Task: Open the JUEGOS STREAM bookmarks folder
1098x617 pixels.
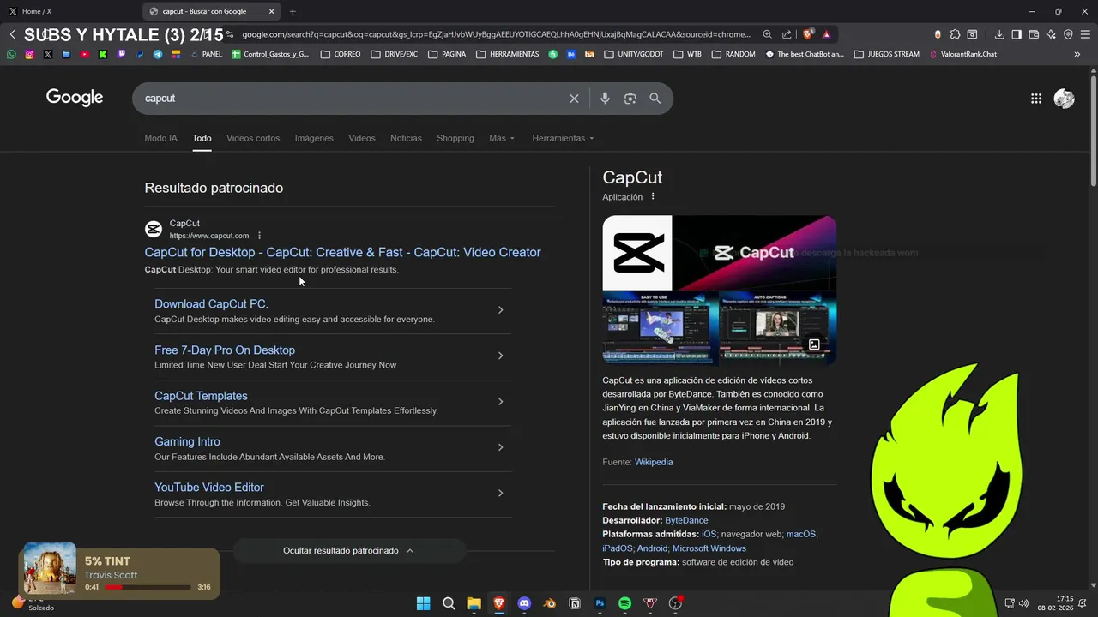Action: (886, 54)
